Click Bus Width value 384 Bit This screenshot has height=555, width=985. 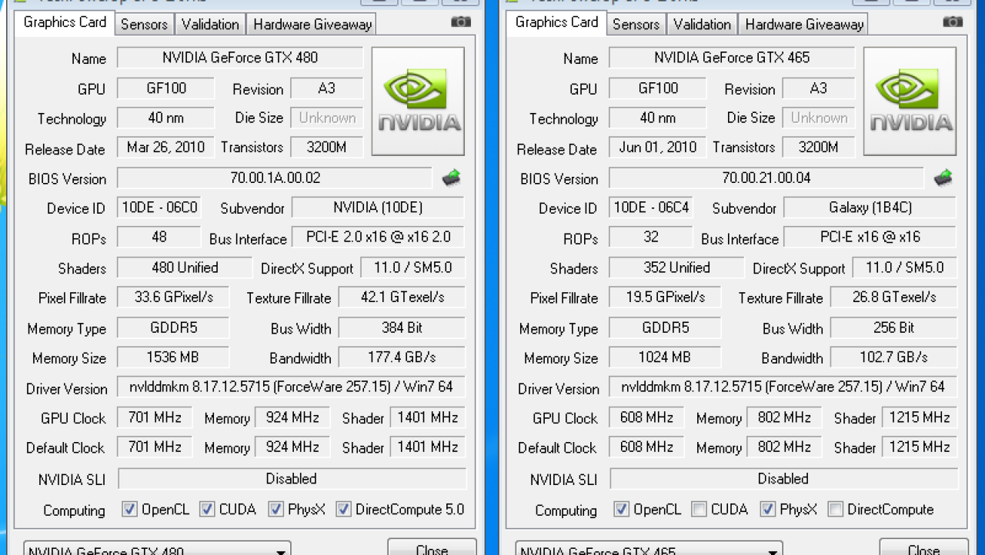(x=402, y=327)
